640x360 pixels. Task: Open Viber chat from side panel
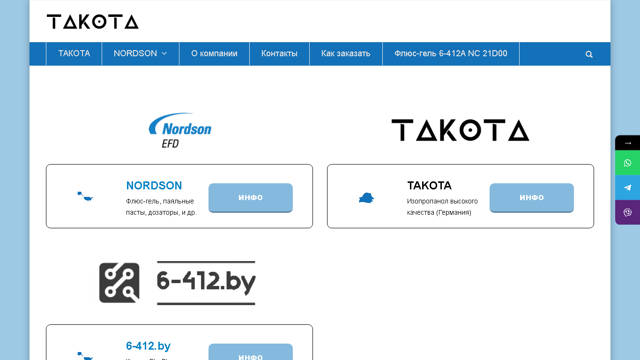pos(627,212)
